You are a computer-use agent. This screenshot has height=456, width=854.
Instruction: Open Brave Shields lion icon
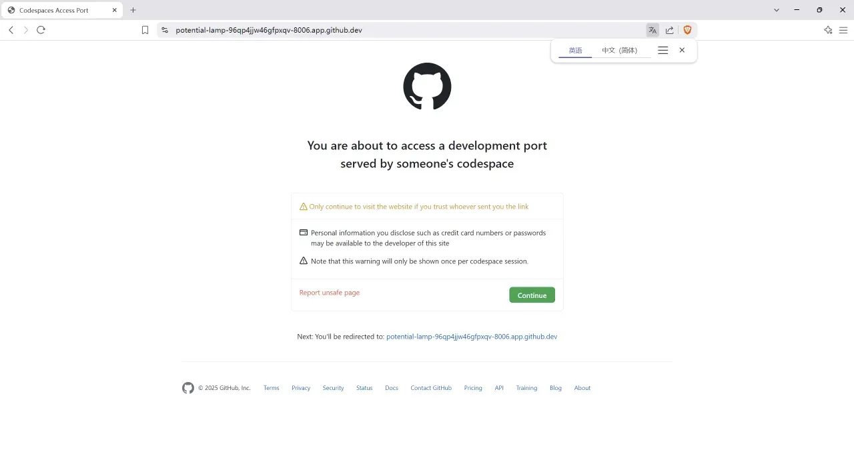pos(687,30)
